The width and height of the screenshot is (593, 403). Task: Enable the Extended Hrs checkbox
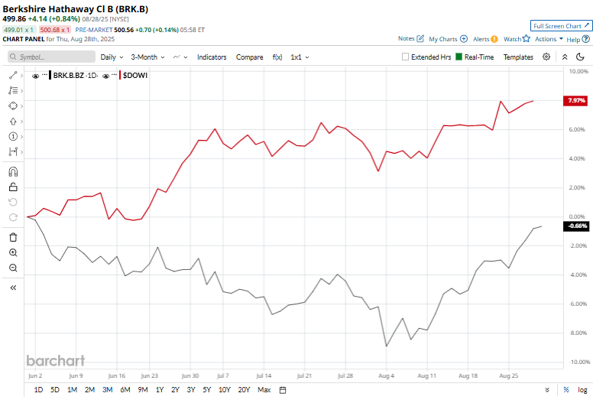point(405,57)
